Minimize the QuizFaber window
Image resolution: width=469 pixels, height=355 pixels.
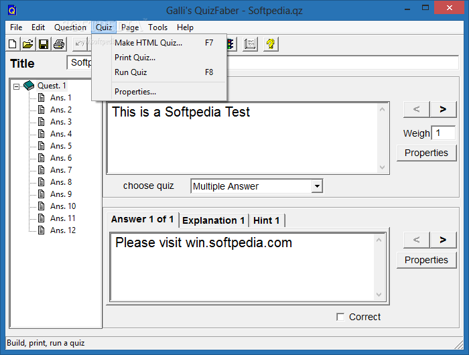tap(407, 8)
